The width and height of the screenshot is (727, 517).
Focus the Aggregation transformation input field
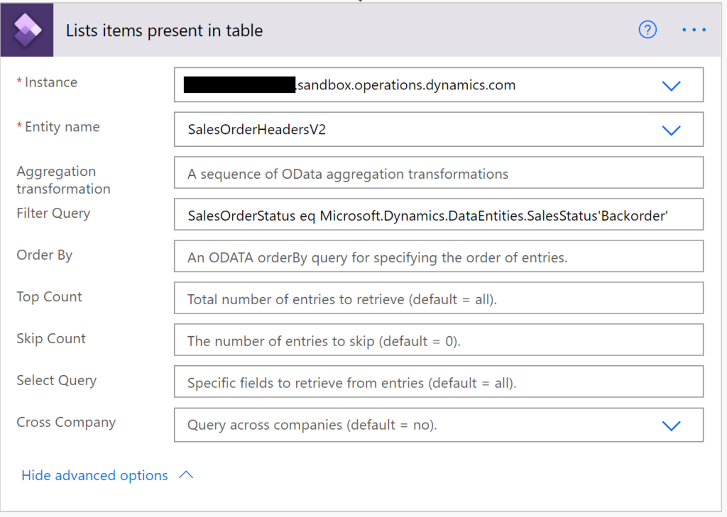[439, 173]
